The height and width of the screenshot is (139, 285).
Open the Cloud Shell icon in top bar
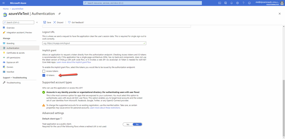pos(220,3)
